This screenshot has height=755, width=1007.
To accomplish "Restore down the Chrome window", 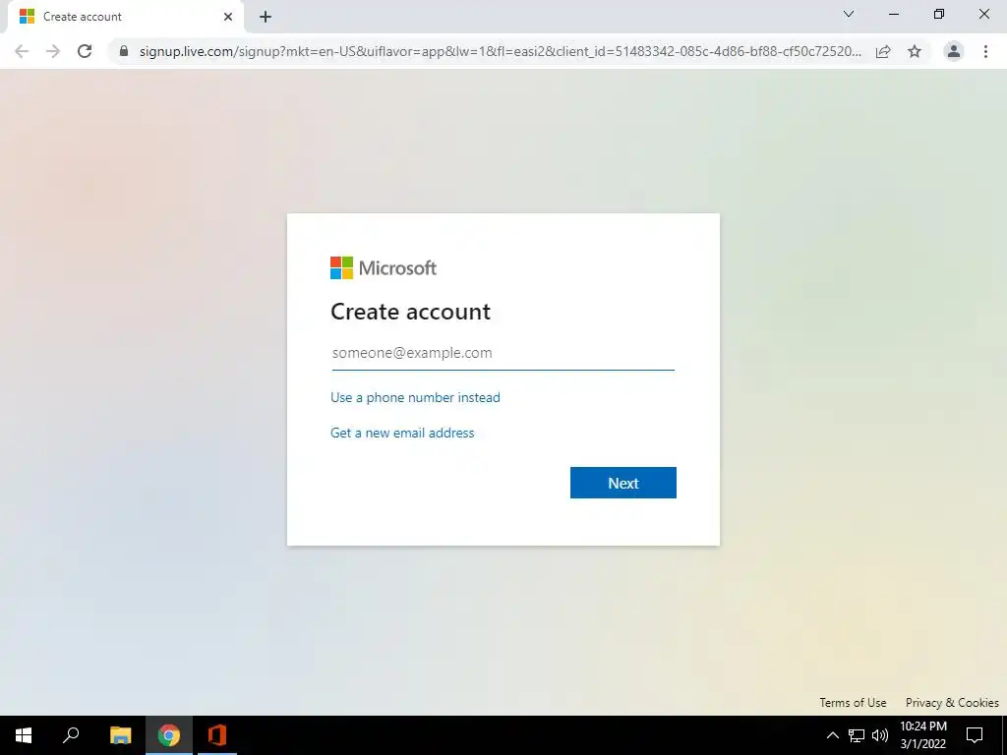I will [x=939, y=14].
